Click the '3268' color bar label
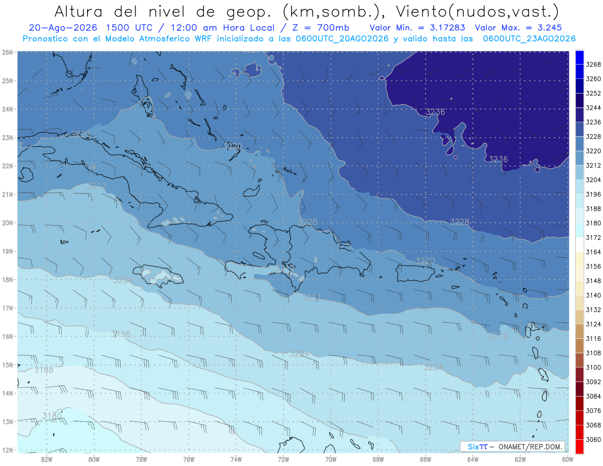603x466 pixels. [x=593, y=64]
